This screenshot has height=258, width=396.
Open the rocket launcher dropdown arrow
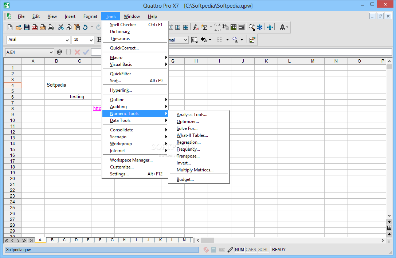coord(287,27)
